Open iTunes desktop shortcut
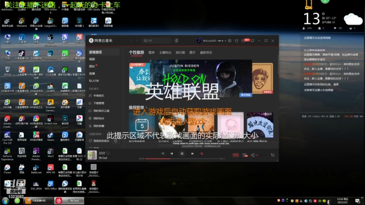Screen dimensions: 365x205 point(7,169)
